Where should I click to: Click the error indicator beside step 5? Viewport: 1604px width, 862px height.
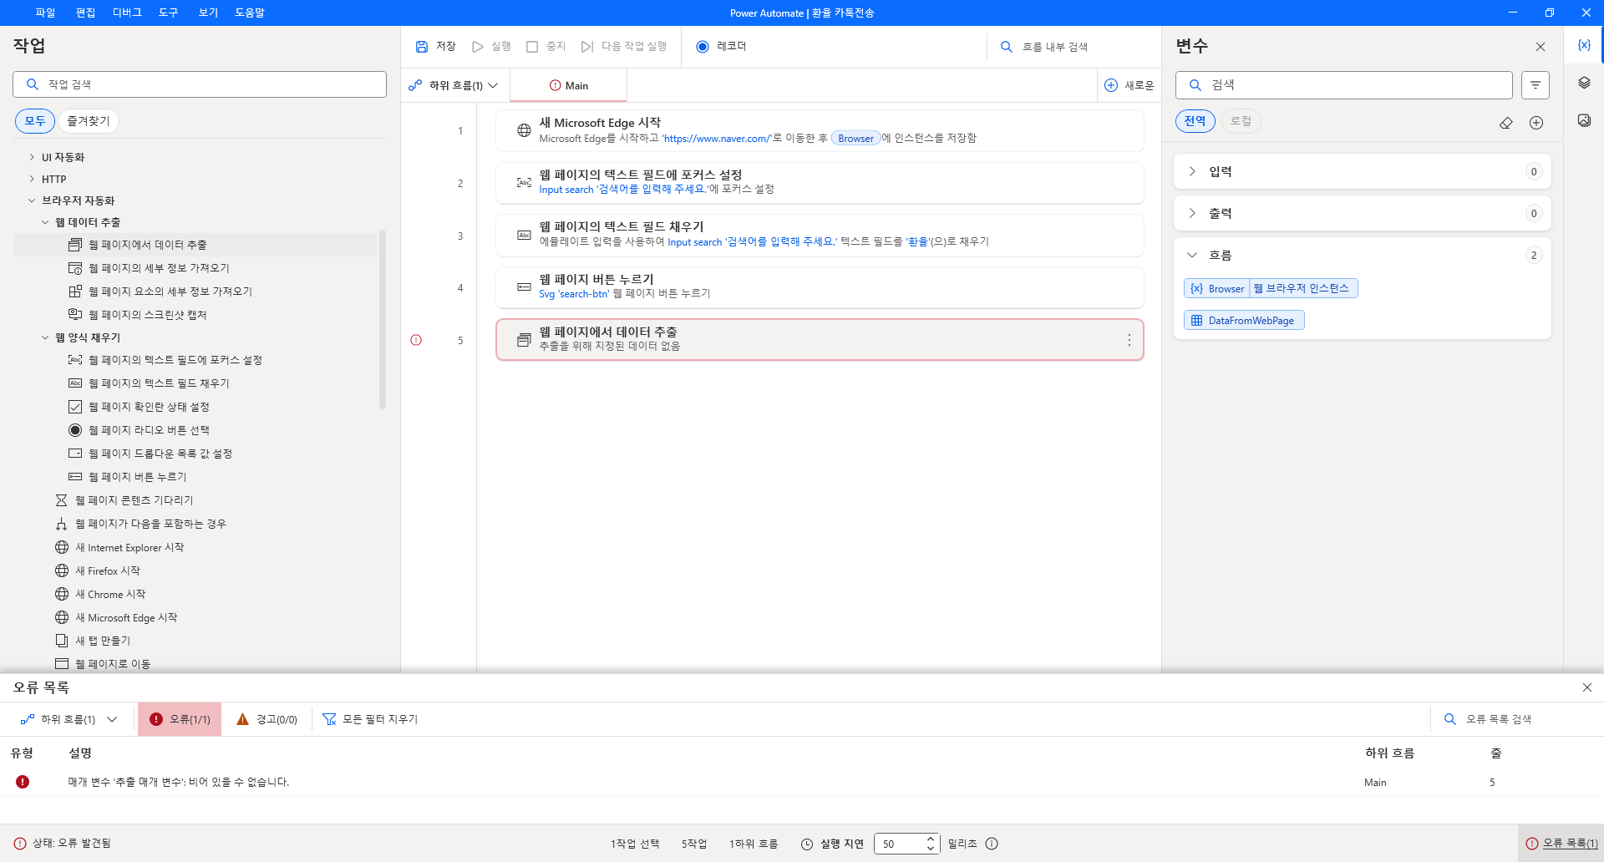pos(416,340)
